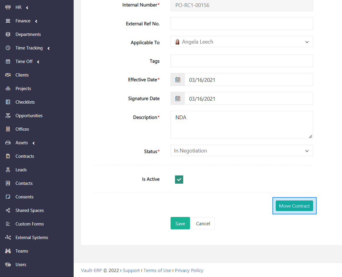The width and height of the screenshot is (342, 277).
Task: Click the Departments icon in sidebar
Action: (x=8, y=34)
